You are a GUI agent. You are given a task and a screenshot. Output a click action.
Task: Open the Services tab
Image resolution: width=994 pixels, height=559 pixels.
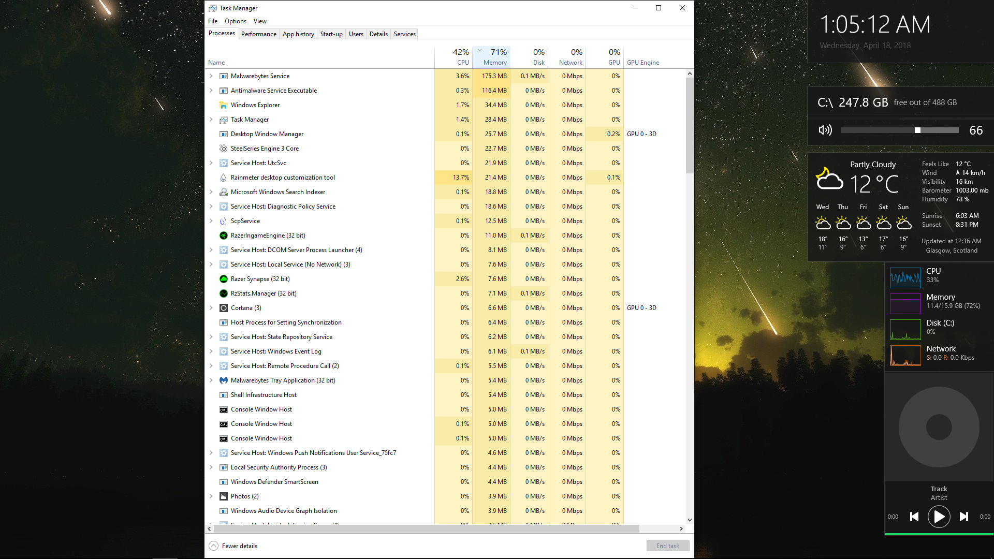405,34
